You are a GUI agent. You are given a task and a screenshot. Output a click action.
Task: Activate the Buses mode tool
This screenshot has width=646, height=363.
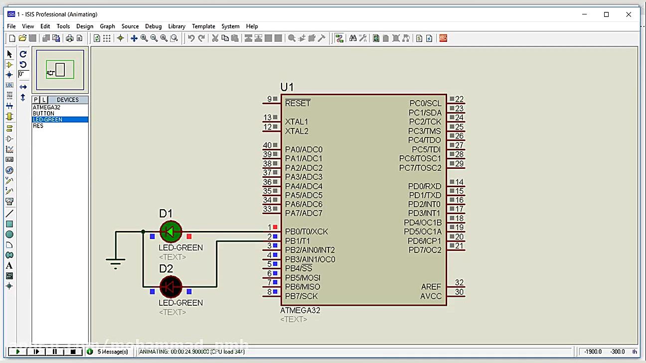[9, 106]
